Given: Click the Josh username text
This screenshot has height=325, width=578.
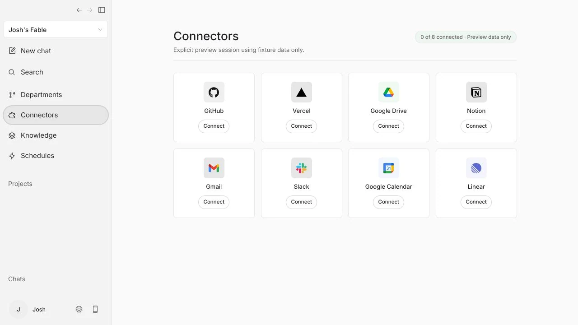Looking at the screenshot, I should point(39,309).
